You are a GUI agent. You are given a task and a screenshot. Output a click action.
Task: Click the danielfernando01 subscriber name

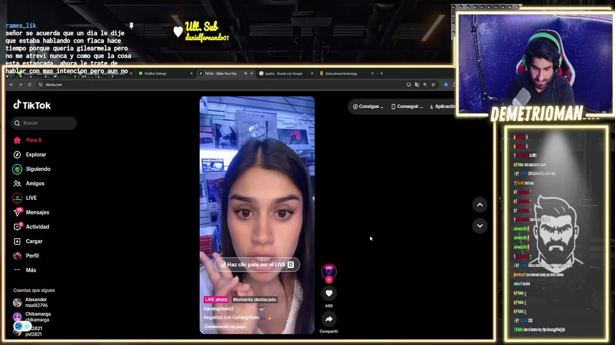point(207,37)
